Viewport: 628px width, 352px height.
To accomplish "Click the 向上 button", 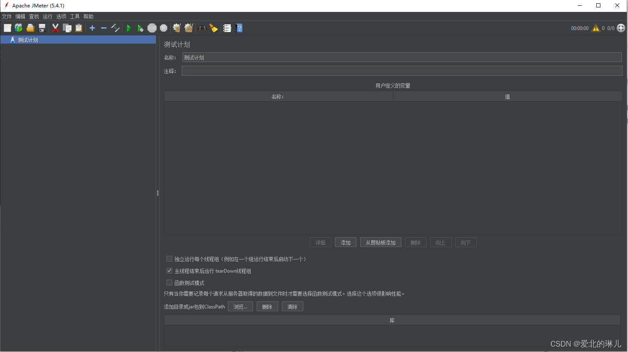I will [441, 243].
